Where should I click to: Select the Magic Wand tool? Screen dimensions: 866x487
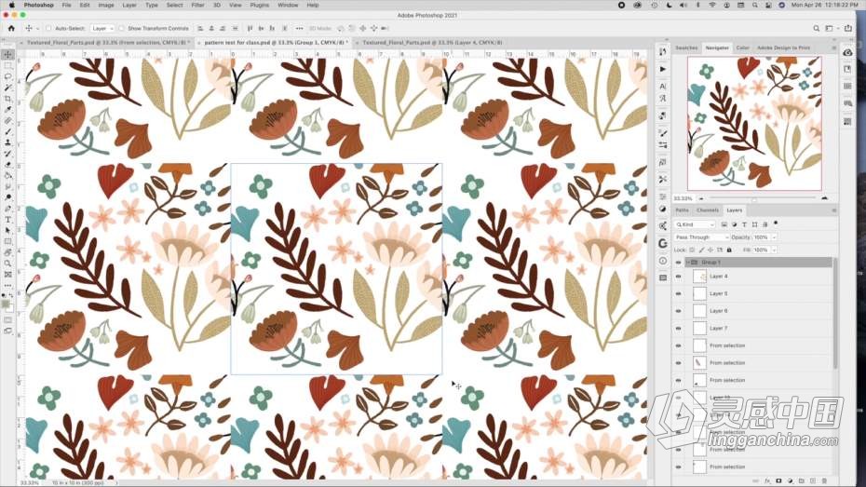[7, 88]
